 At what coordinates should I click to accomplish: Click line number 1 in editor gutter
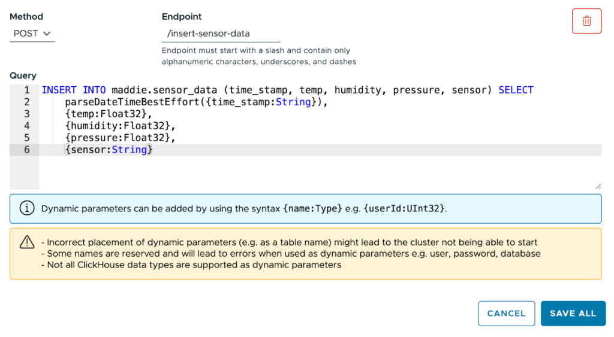pos(26,90)
